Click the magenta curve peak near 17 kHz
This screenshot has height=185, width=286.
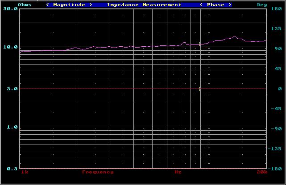[x=235, y=36]
